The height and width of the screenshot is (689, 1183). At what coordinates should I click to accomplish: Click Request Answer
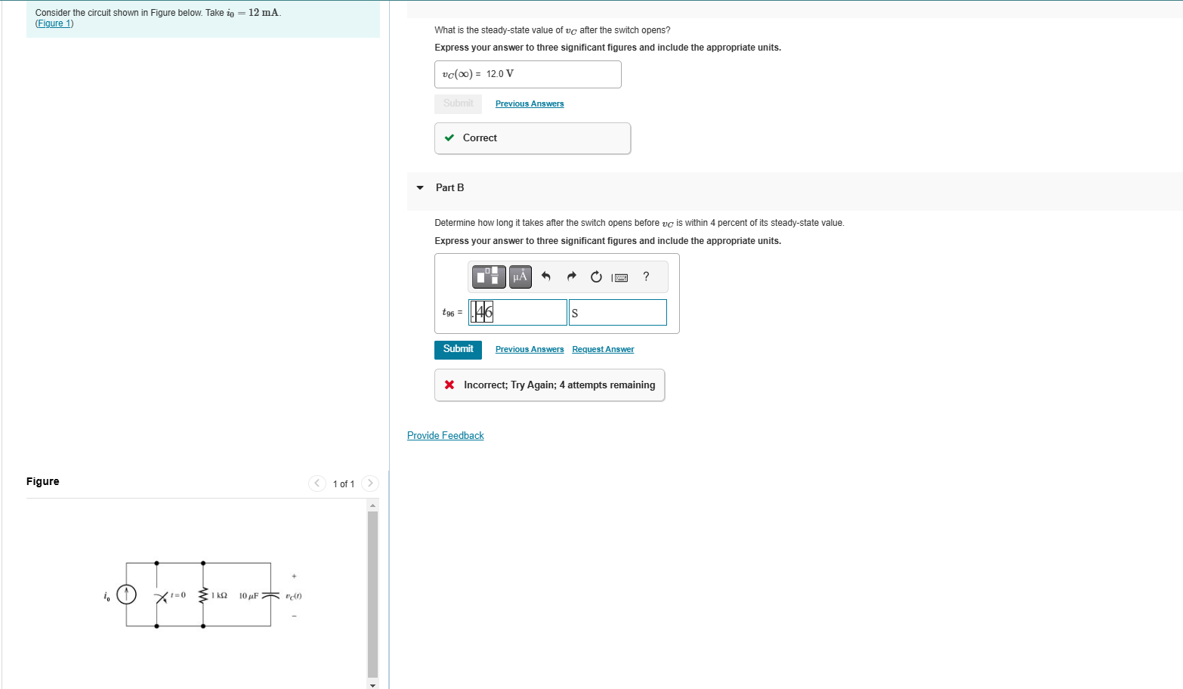tap(602, 349)
